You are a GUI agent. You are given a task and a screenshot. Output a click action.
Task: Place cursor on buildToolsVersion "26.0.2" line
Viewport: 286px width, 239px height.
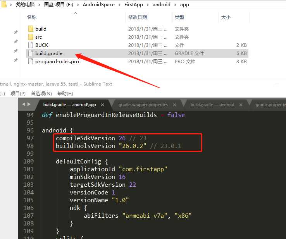coord(118,146)
